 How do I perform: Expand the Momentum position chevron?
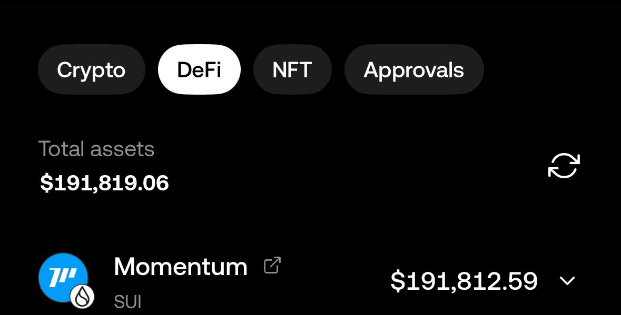567,281
